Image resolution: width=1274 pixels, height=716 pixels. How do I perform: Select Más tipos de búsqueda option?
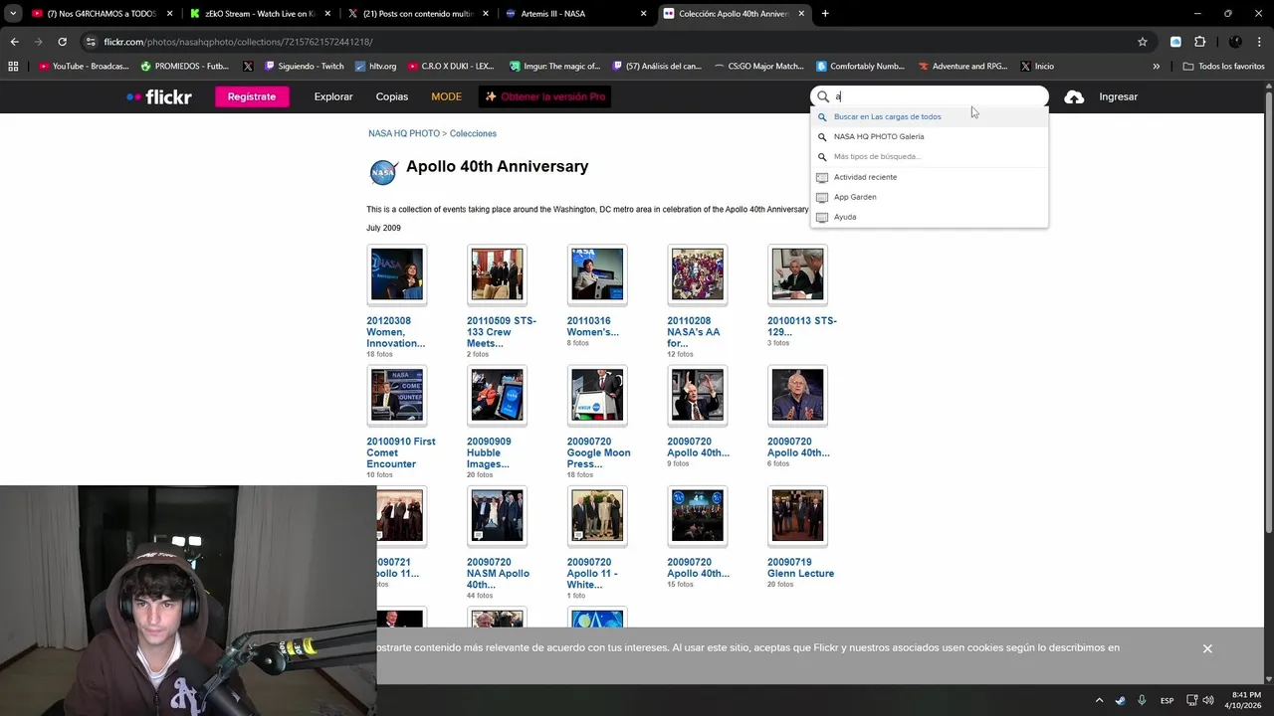[930, 156]
